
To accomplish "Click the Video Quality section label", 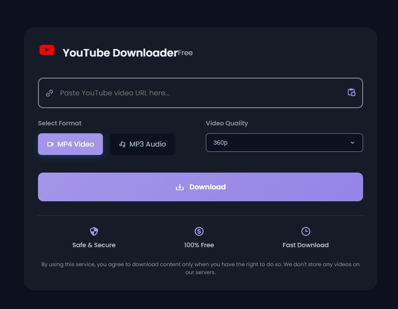I will 227,123.
